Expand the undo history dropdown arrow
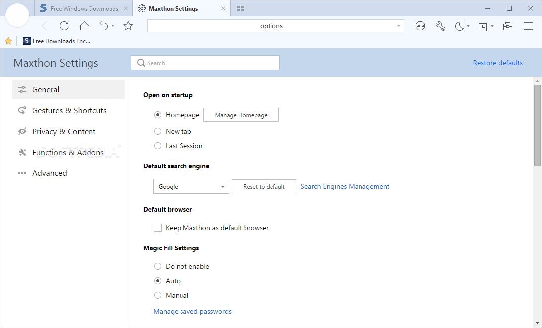Image resolution: width=542 pixels, height=328 pixels. tap(113, 26)
